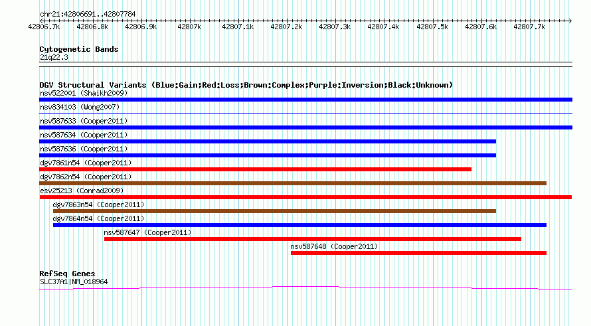Image resolution: width=591 pixels, height=326 pixels.
Task: Click the 42807.1k ruler tick label
Action: [x=238, y=27]
